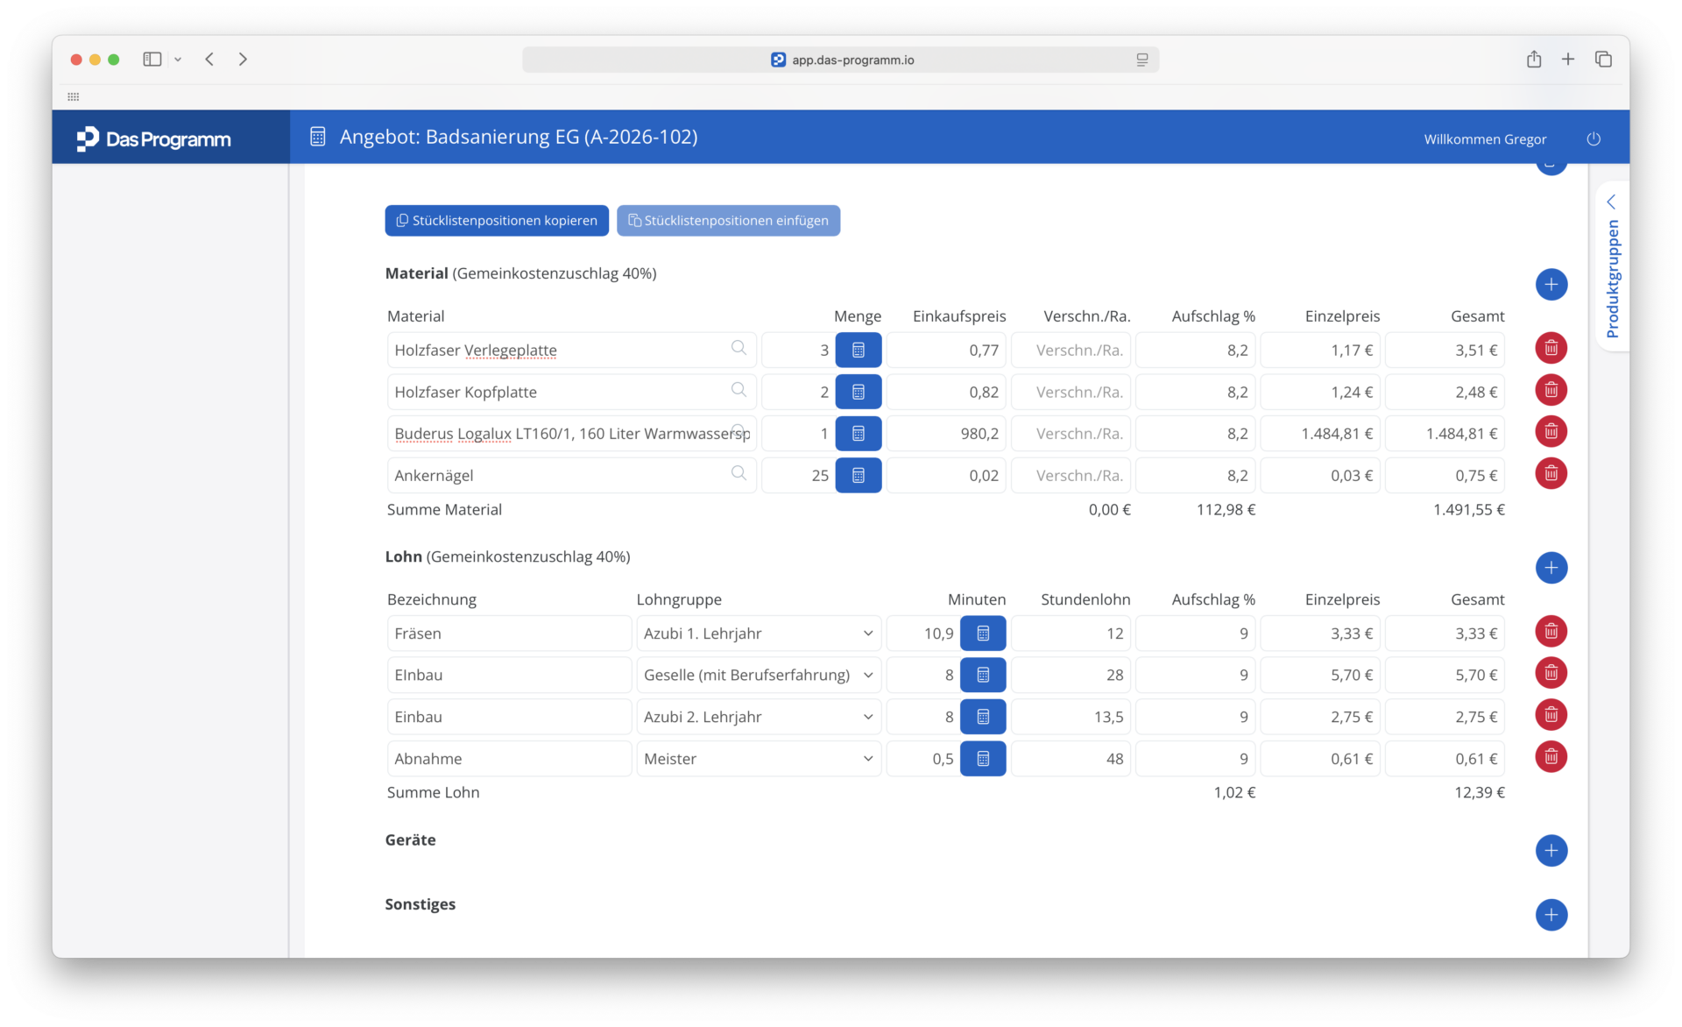Add a new Material position
Screen dimensions: 1682x1027
(1551, 285)
